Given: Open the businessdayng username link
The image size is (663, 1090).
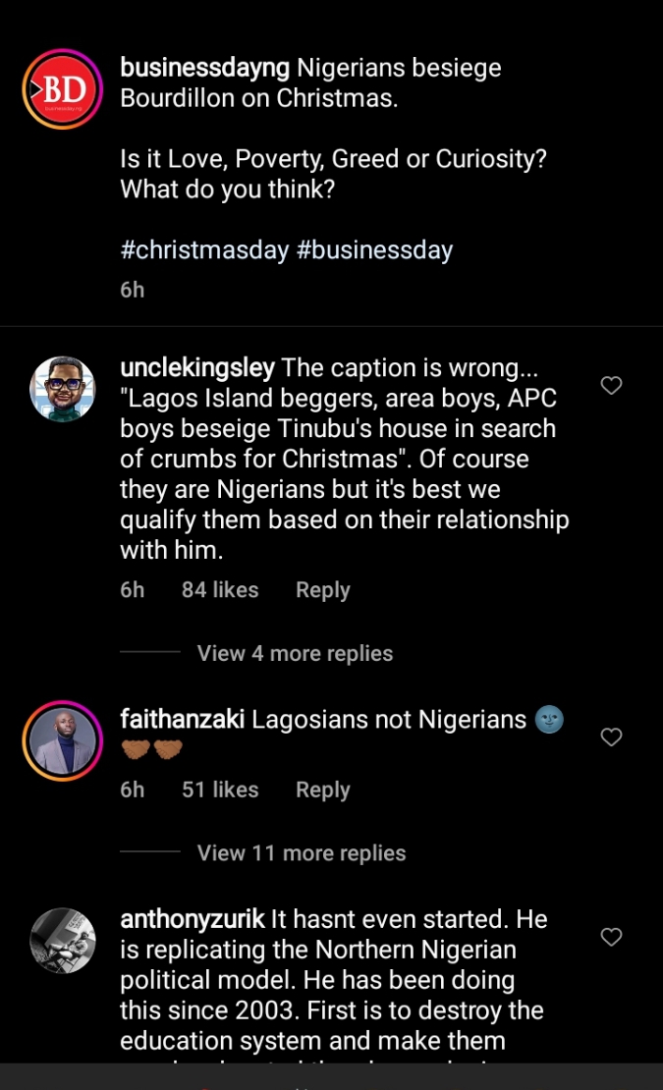Looking at the screenshot, I should [x=204, y=68].
